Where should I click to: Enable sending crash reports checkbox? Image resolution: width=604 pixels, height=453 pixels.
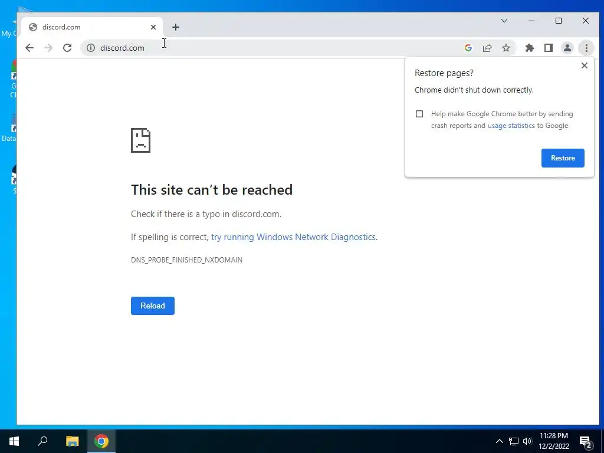click(x=419, y=114)
